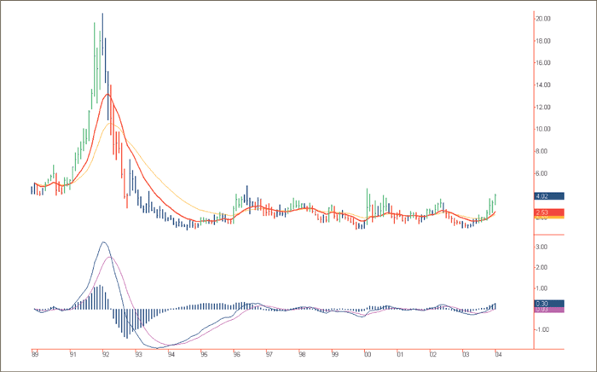The height and width of the screenshot is (372, 597).
Task: Select the 92 year marker on time axis
Action: 104,353
